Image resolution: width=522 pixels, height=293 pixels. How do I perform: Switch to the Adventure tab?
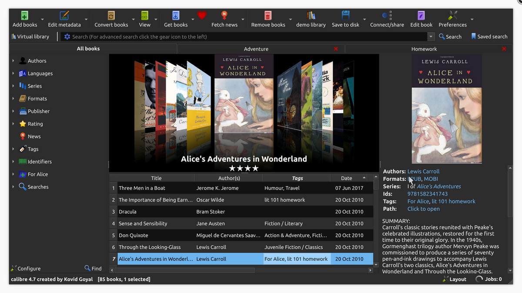coord(256,49)
